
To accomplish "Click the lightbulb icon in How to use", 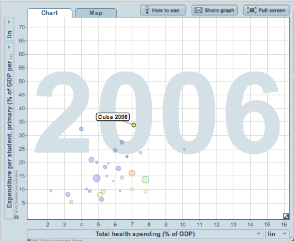I will pos(147,10).
